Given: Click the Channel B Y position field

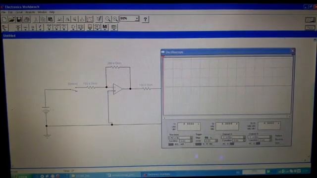Looking at the screenshot, I should pyautogui.click(x=265, y=140).
